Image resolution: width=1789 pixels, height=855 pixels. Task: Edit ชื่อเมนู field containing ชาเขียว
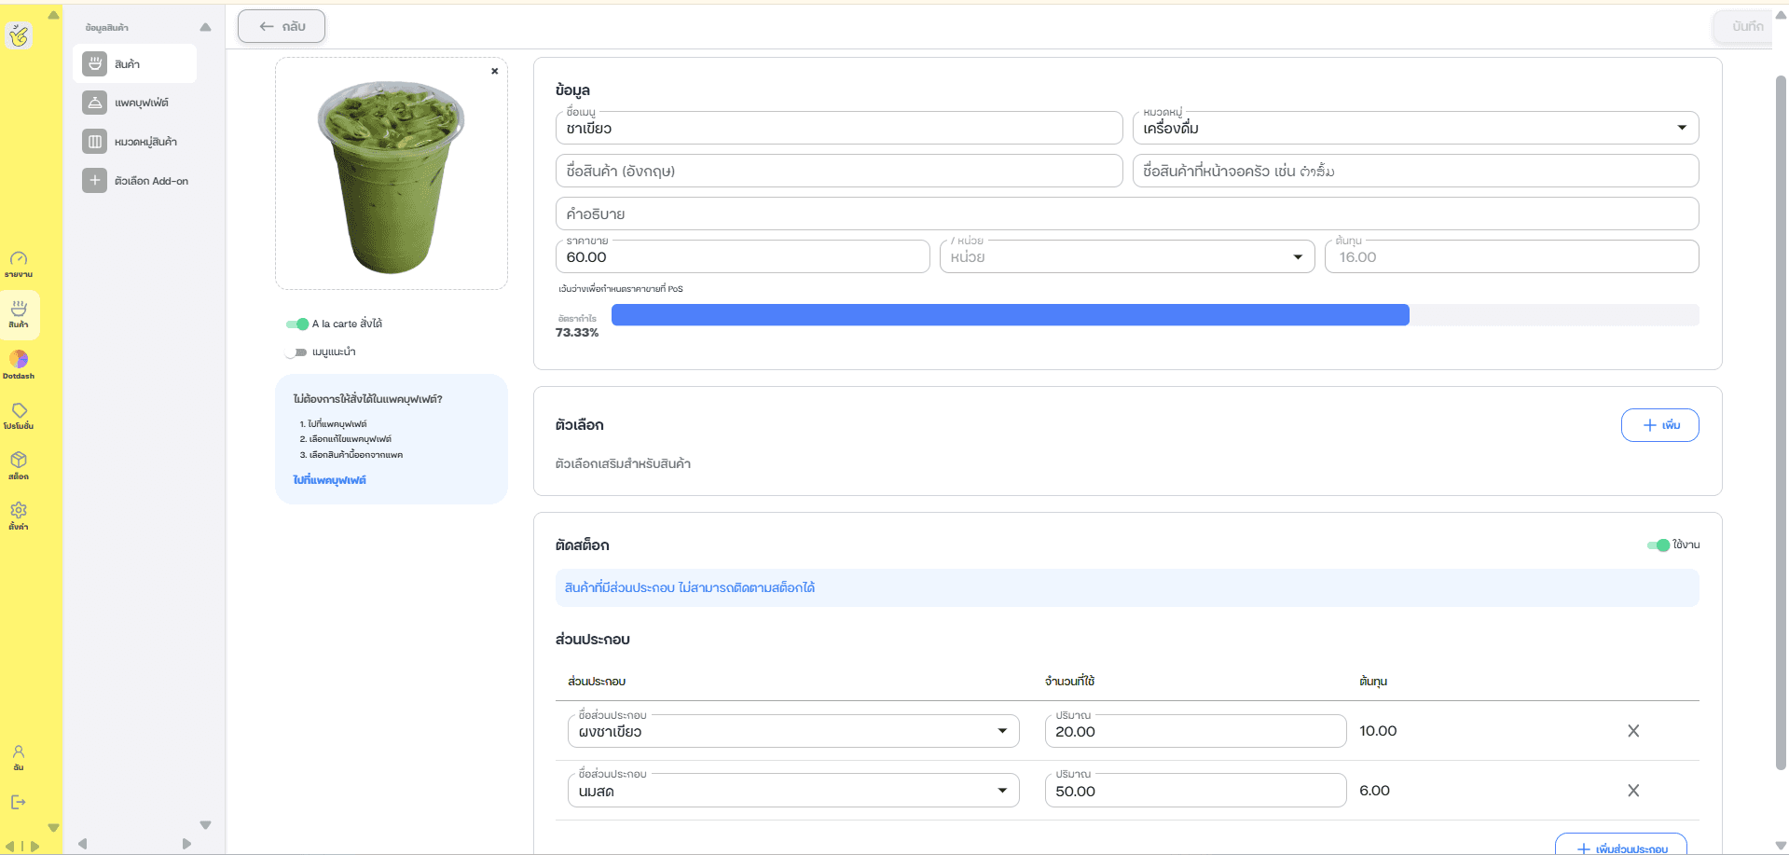pyautogui.click(x=839, y=128)
